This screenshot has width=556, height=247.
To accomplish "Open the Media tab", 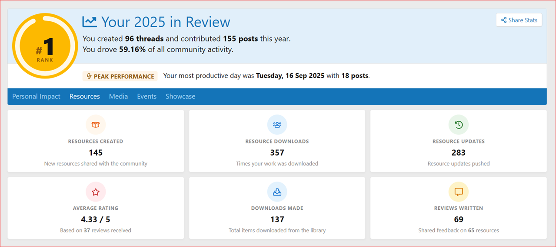I will click(x=118, y=96).
